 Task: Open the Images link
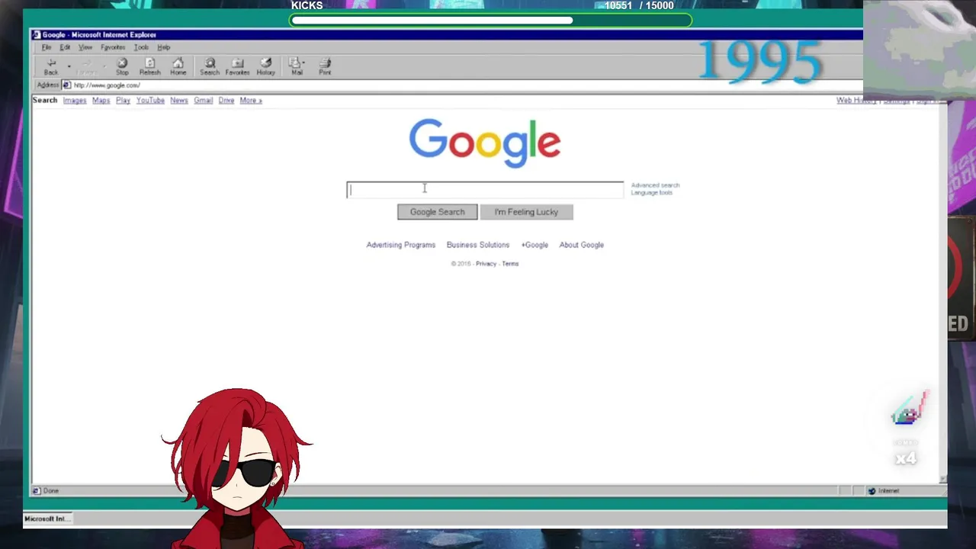pyautogui.click(x=75, y=101)
